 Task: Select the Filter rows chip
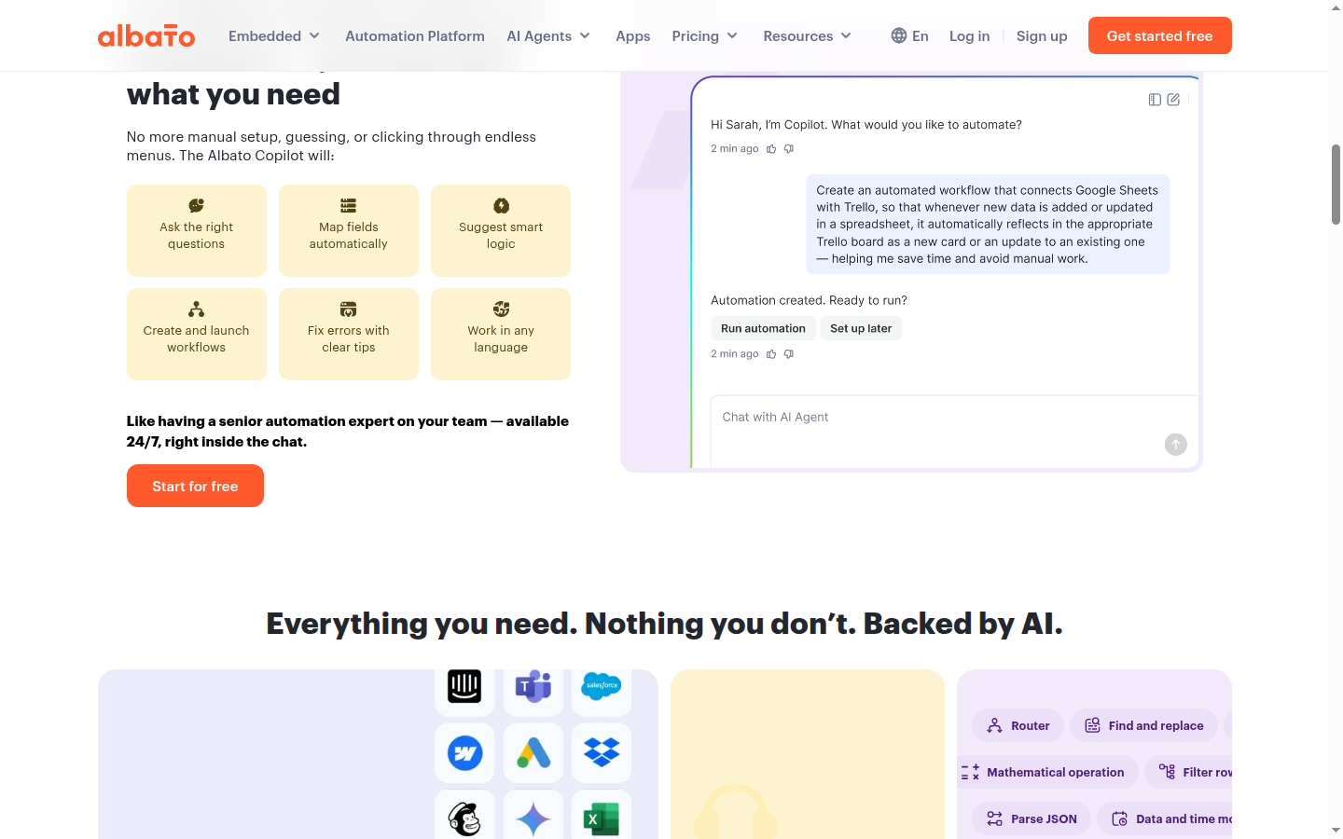(1189, 772)
